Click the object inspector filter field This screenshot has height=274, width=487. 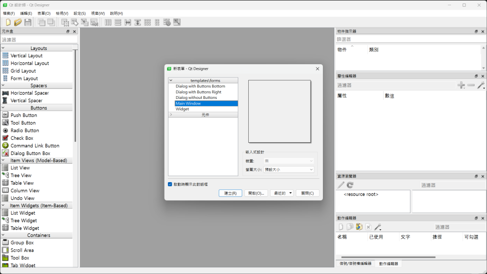click(410, 39)
